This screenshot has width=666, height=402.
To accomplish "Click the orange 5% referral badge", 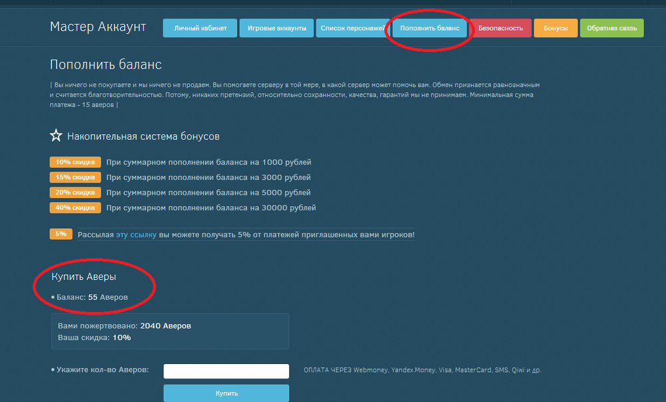I will click(61, 235).
